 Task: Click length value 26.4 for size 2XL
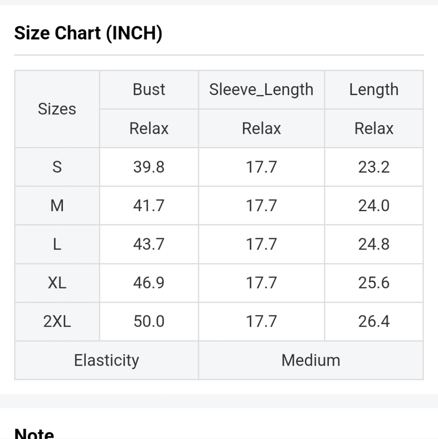point(374,321)
